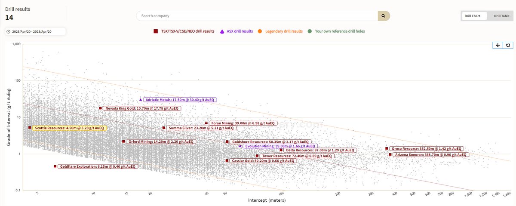Toggle the ASX purple triangle legend marker
This screenshot has height=206, width=516.
tap(222, 31)
